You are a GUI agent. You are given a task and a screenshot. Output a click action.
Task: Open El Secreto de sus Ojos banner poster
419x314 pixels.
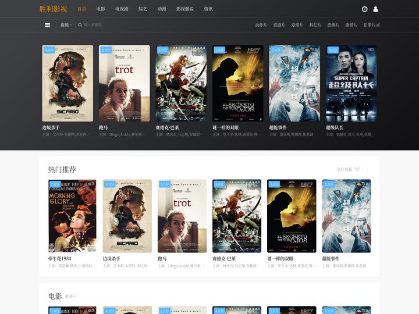click(238, 83)
